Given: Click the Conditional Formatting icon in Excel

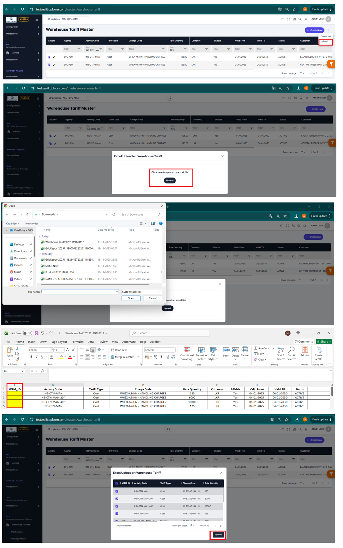Looking at the screenshot, I should pos(187,350).
